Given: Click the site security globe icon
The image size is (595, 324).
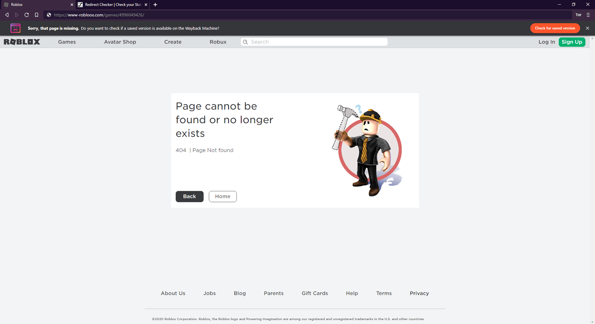Looking at the screenshot, I should [47, 15].
